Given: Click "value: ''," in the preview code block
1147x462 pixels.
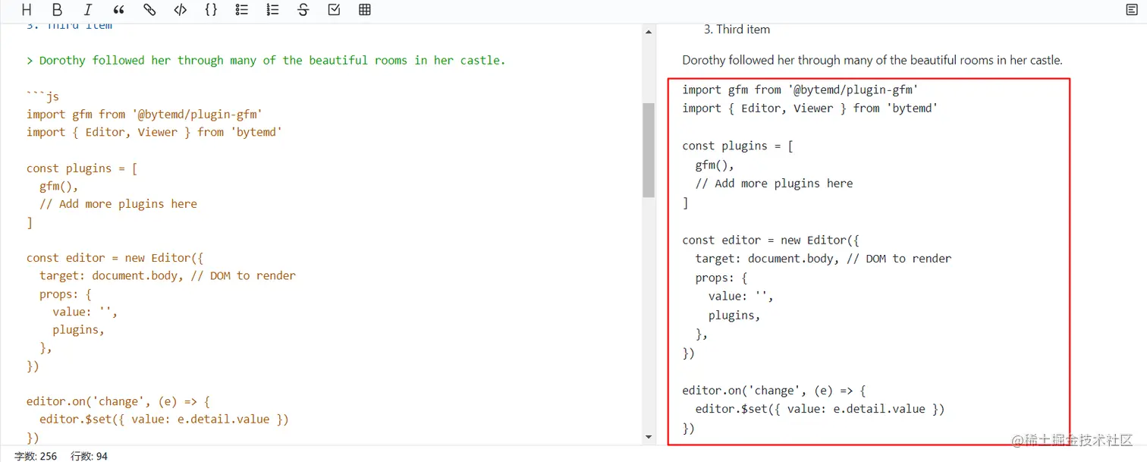Looking at the screenshot, I should (x=741, y=297).
